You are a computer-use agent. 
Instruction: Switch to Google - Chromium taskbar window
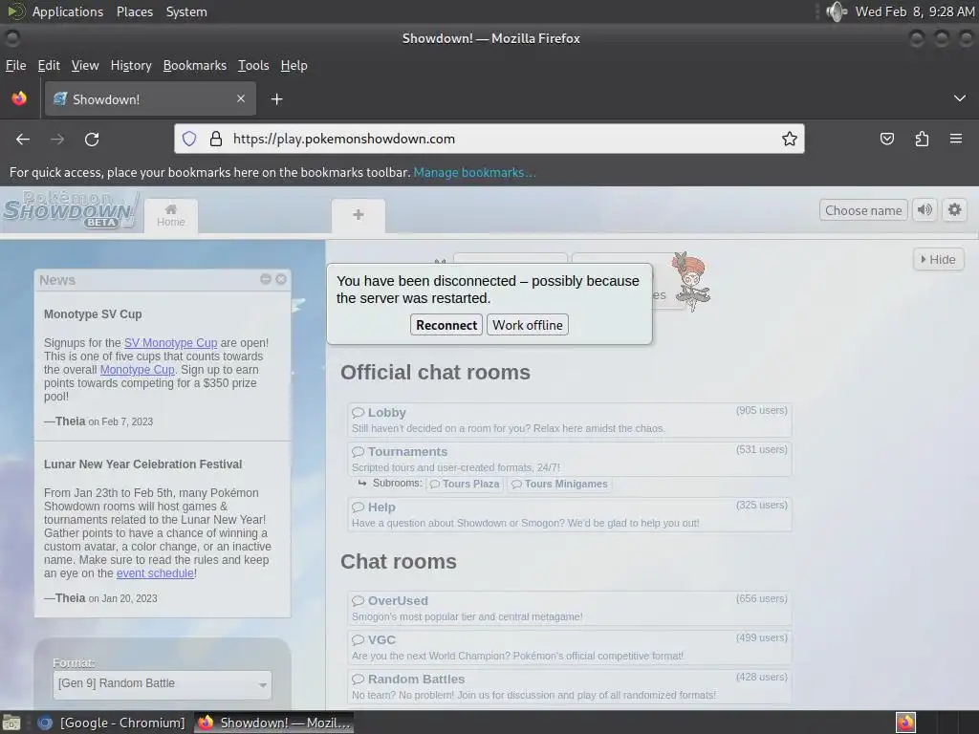[x=111, y=723]
